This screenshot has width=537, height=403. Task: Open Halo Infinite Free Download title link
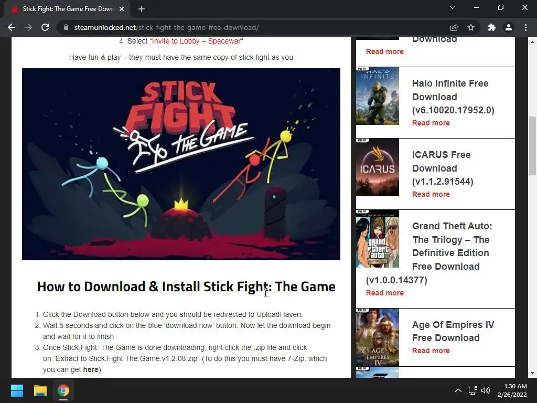pyautogui.click(x=453, y=97)
